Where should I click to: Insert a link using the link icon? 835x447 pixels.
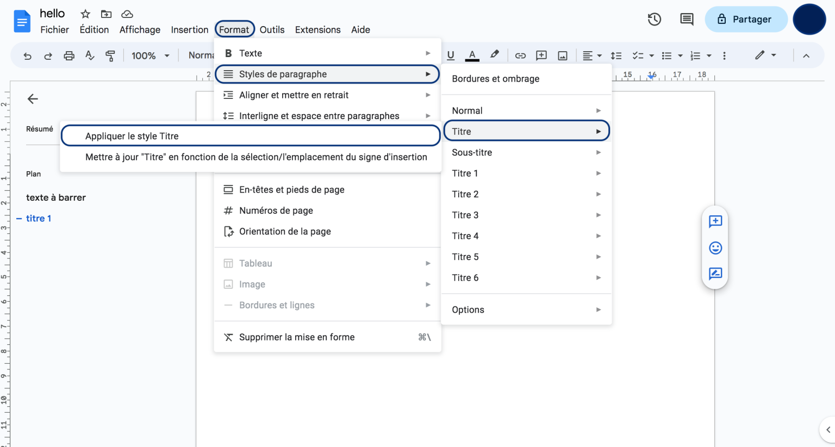click(520, 55)
